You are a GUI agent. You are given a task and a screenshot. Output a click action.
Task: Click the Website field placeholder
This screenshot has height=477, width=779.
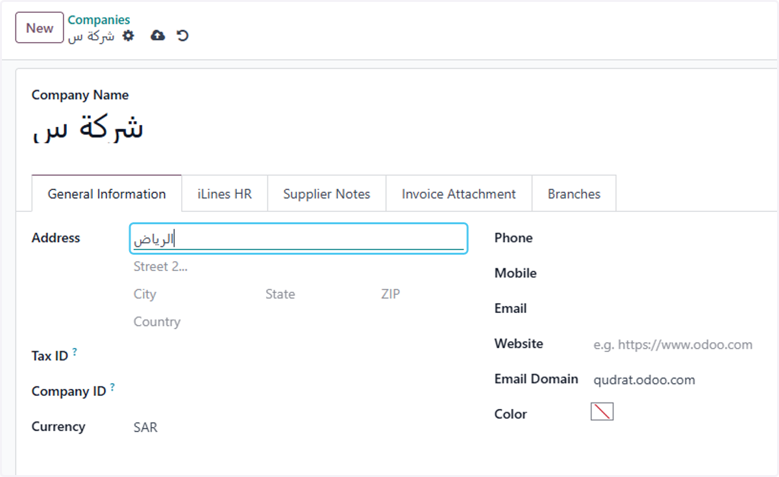(x=673, y=345)
